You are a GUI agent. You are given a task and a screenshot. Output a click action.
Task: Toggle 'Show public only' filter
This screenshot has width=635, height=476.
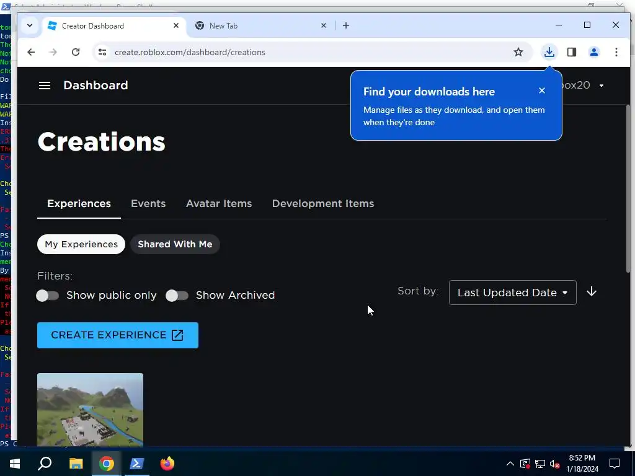[48, 296]
